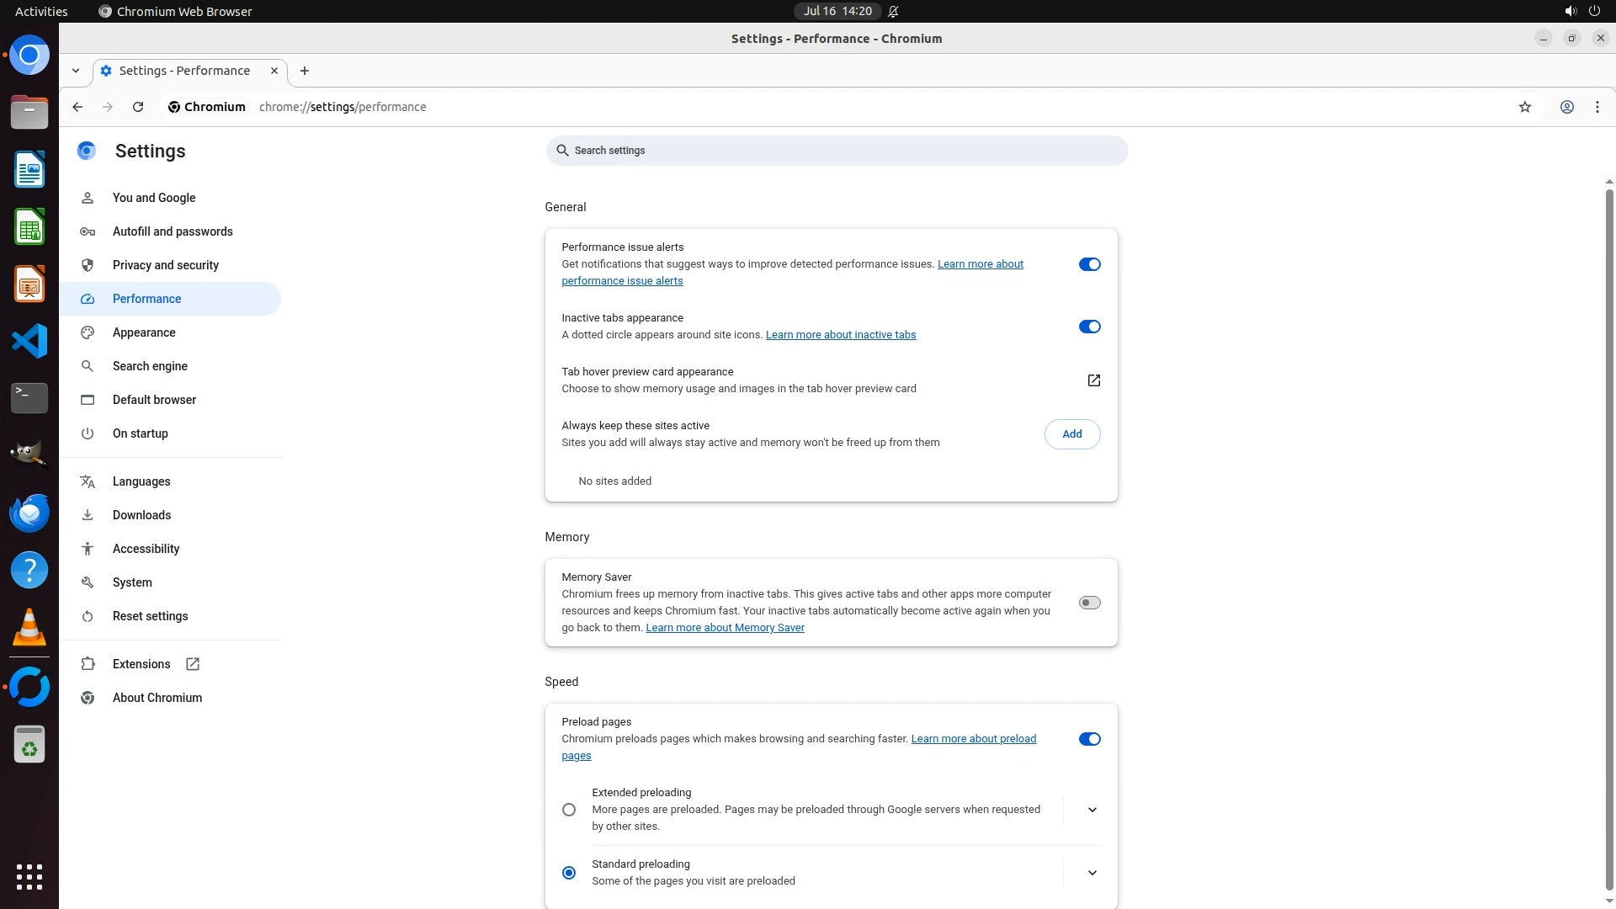Screen dimensions: 1616x909
Task: Launch Visual Studio Code from dock
Action: [29, 341]
